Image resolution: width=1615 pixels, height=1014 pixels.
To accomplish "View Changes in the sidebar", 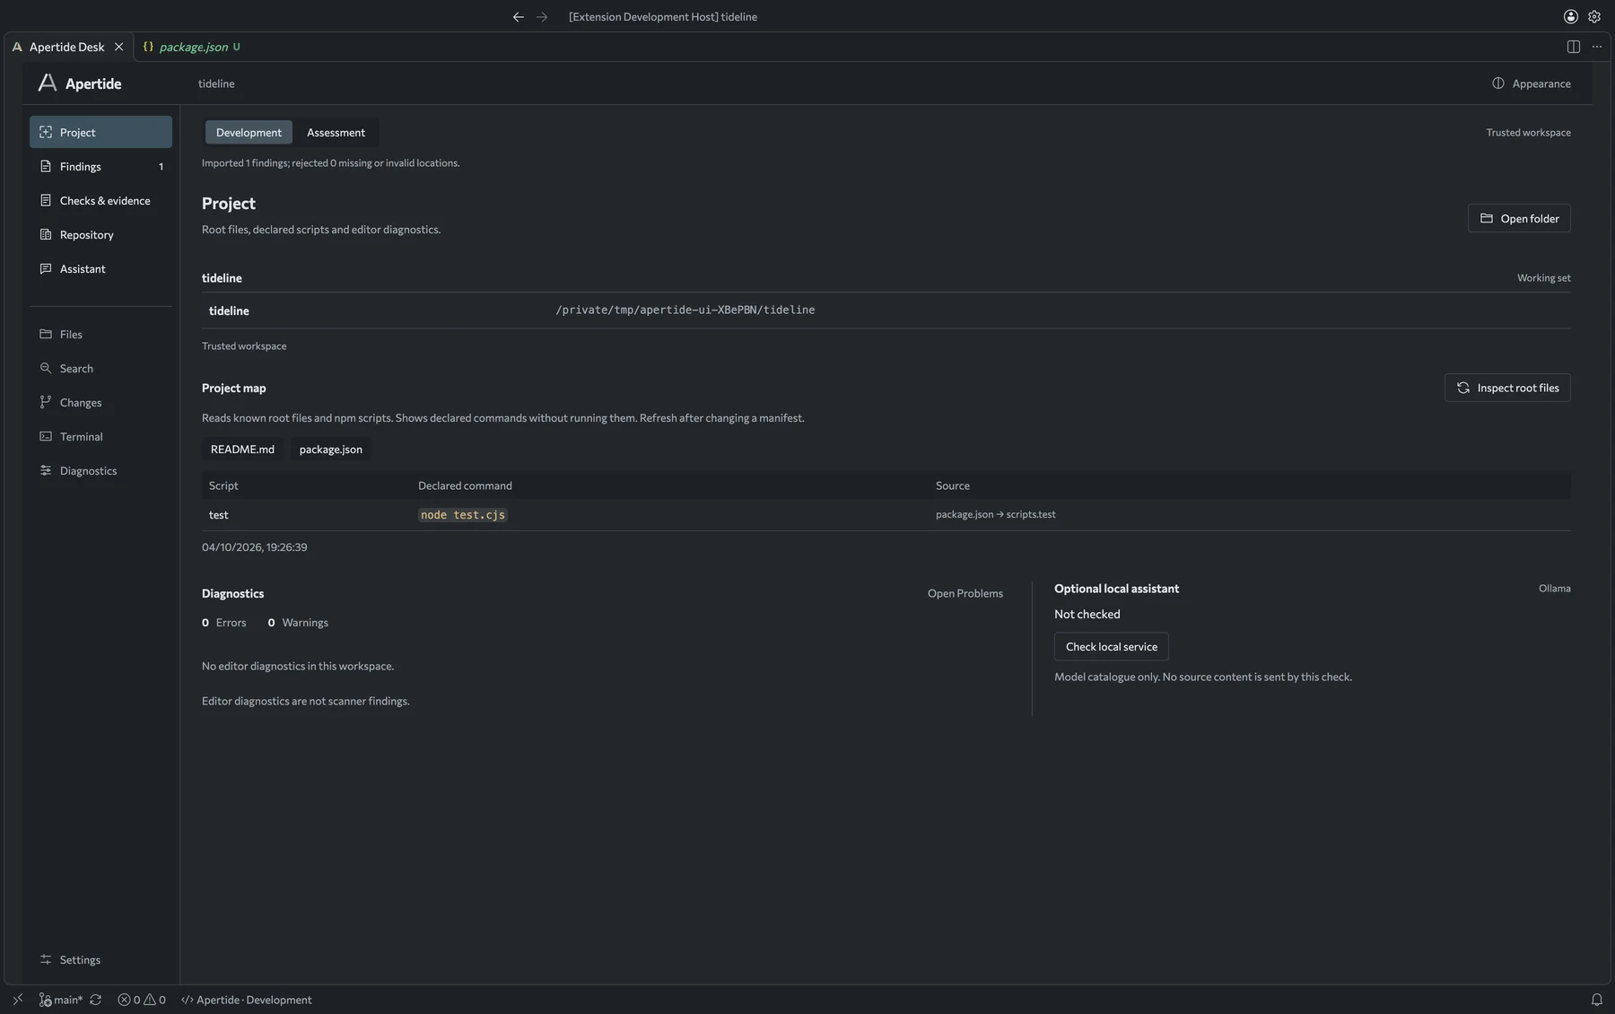I will [100, 402].
